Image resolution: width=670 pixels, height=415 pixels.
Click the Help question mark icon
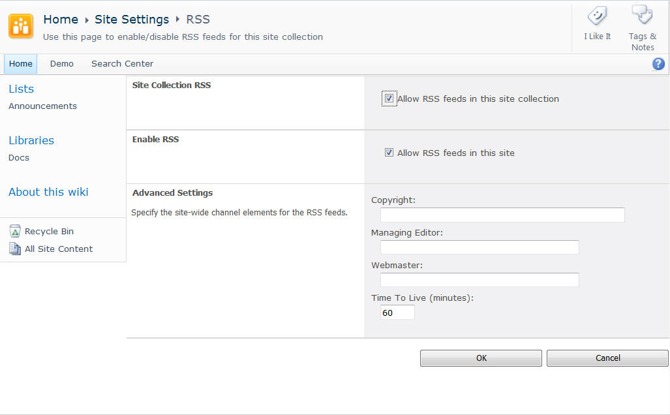point(658,63)
